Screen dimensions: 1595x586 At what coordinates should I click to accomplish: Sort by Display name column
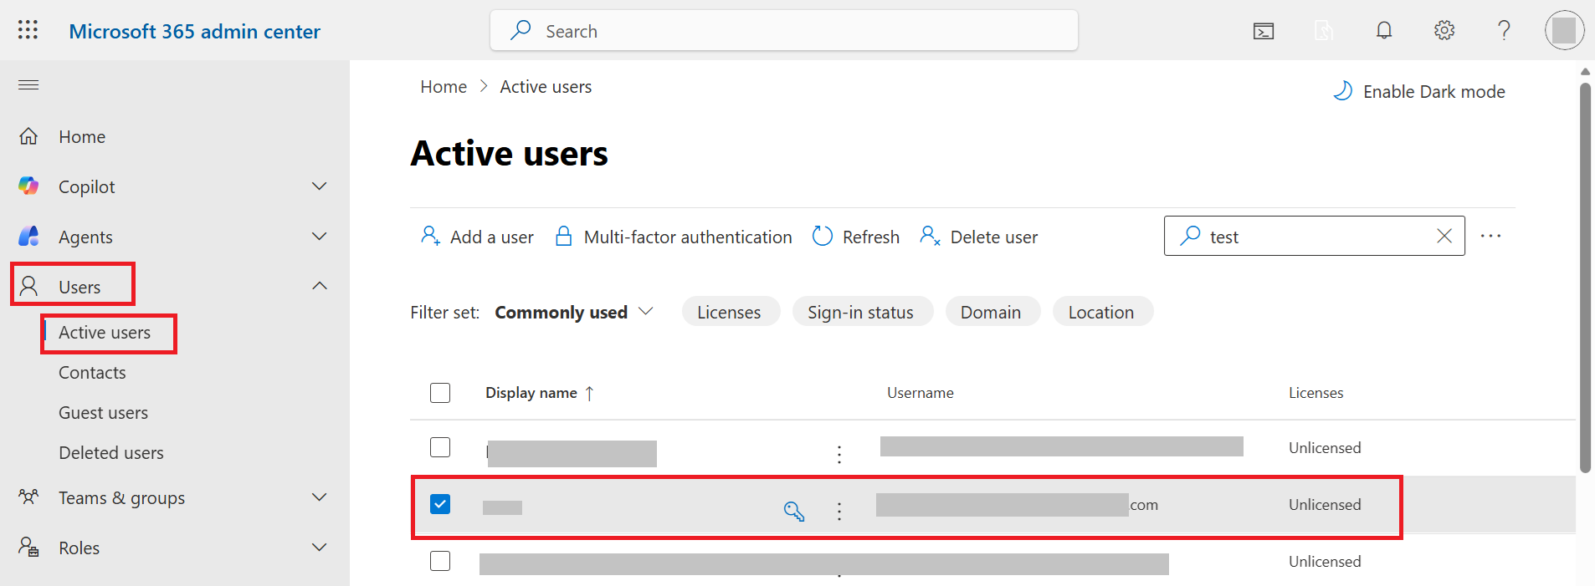point(540,393)
